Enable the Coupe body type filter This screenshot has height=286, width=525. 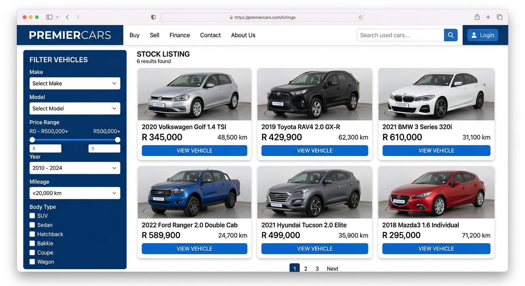pos(32,252)
